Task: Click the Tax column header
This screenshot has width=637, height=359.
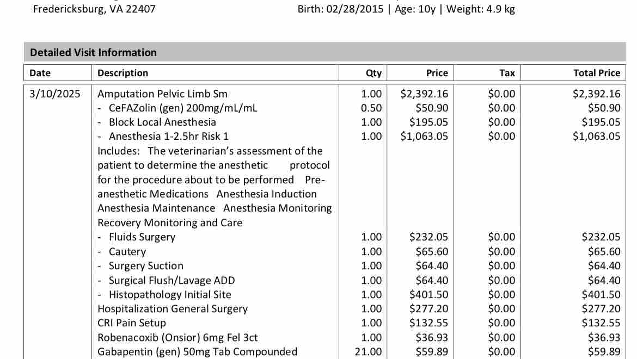Action: [506, 73]
